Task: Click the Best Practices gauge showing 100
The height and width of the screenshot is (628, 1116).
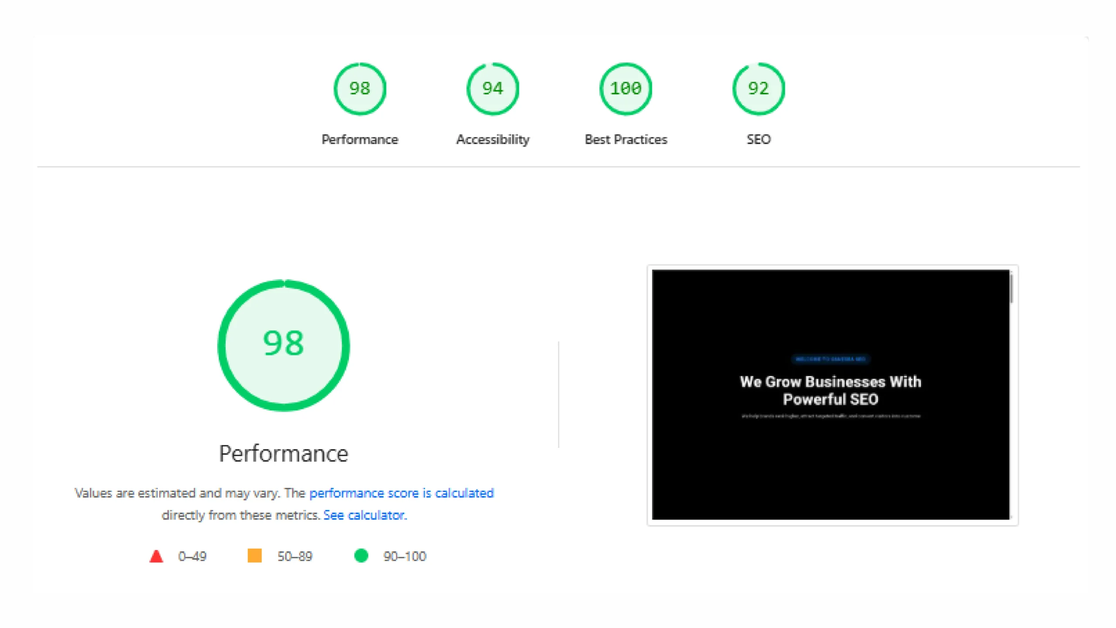Action: [626, 89]
